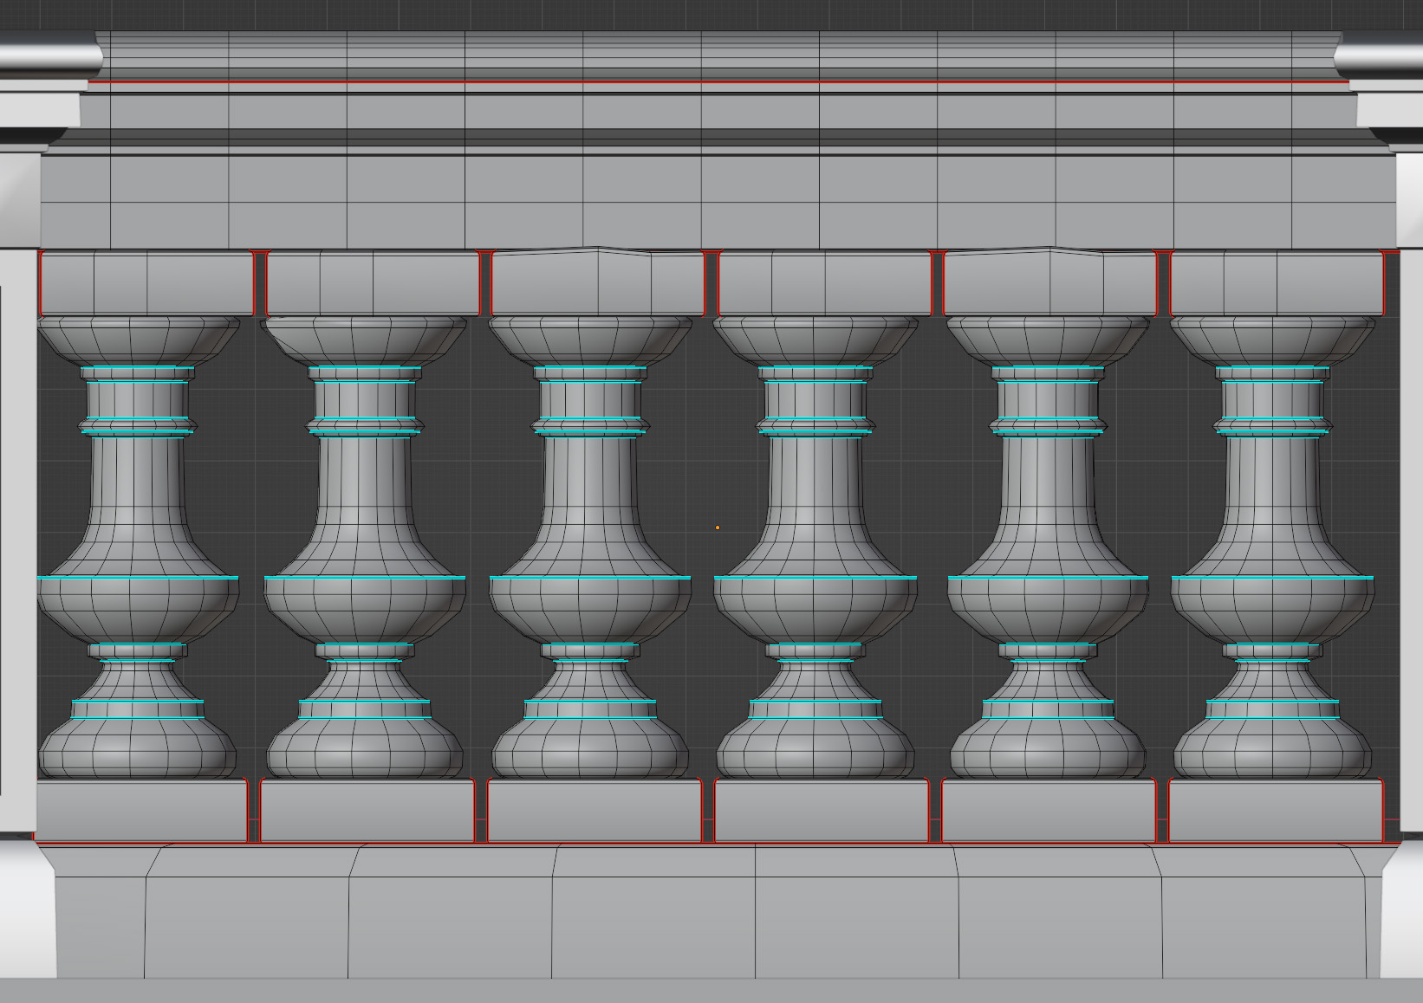1423x1003 pixels.
Task: Select the flared bowl top of sixth baluster
Action: [x=1272, y=340]
